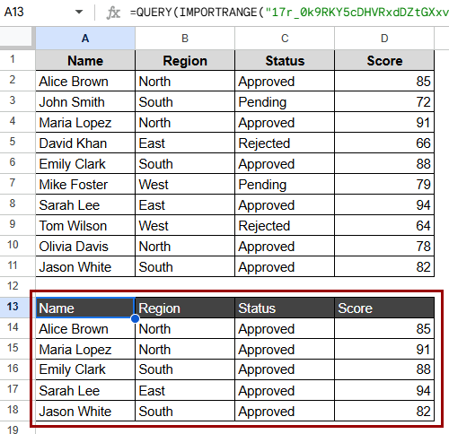Select row 12 header
Image resolution: width=449 pixels, height=434 pixels.
pyautogui.click(x=13, y=286)
